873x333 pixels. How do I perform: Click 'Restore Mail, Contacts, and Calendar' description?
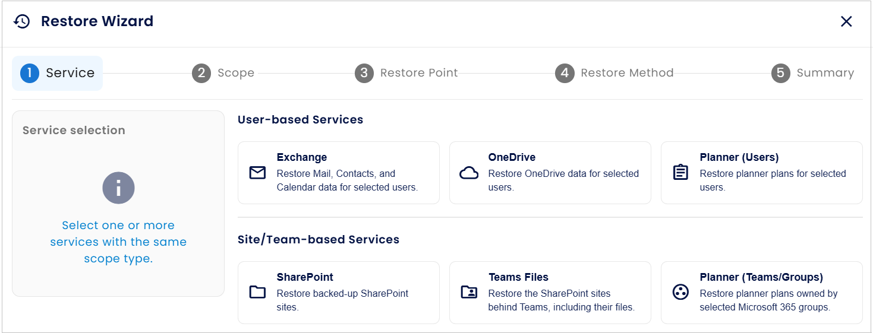tap(348, 180)
